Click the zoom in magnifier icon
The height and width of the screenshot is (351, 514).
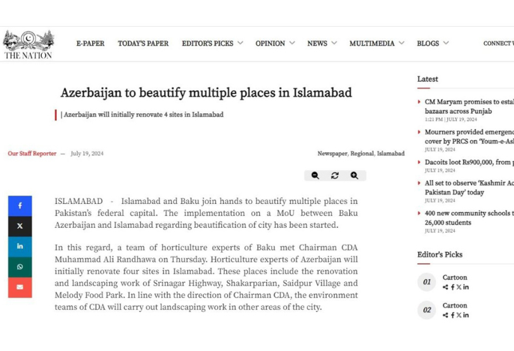pyautogui.click(x=354, y=175)
